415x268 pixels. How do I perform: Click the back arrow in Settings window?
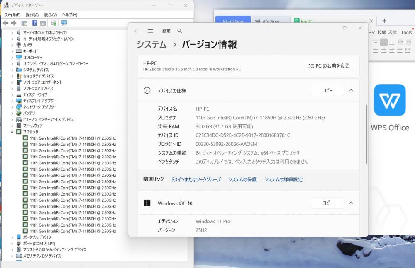tap(136, 31)
